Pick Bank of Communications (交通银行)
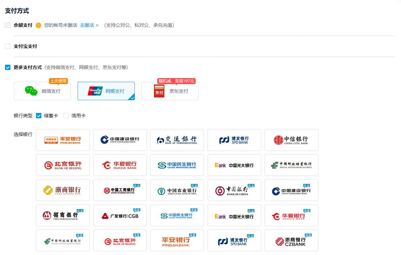Viewport: 401px width, 255px height. tap(177, 140)
